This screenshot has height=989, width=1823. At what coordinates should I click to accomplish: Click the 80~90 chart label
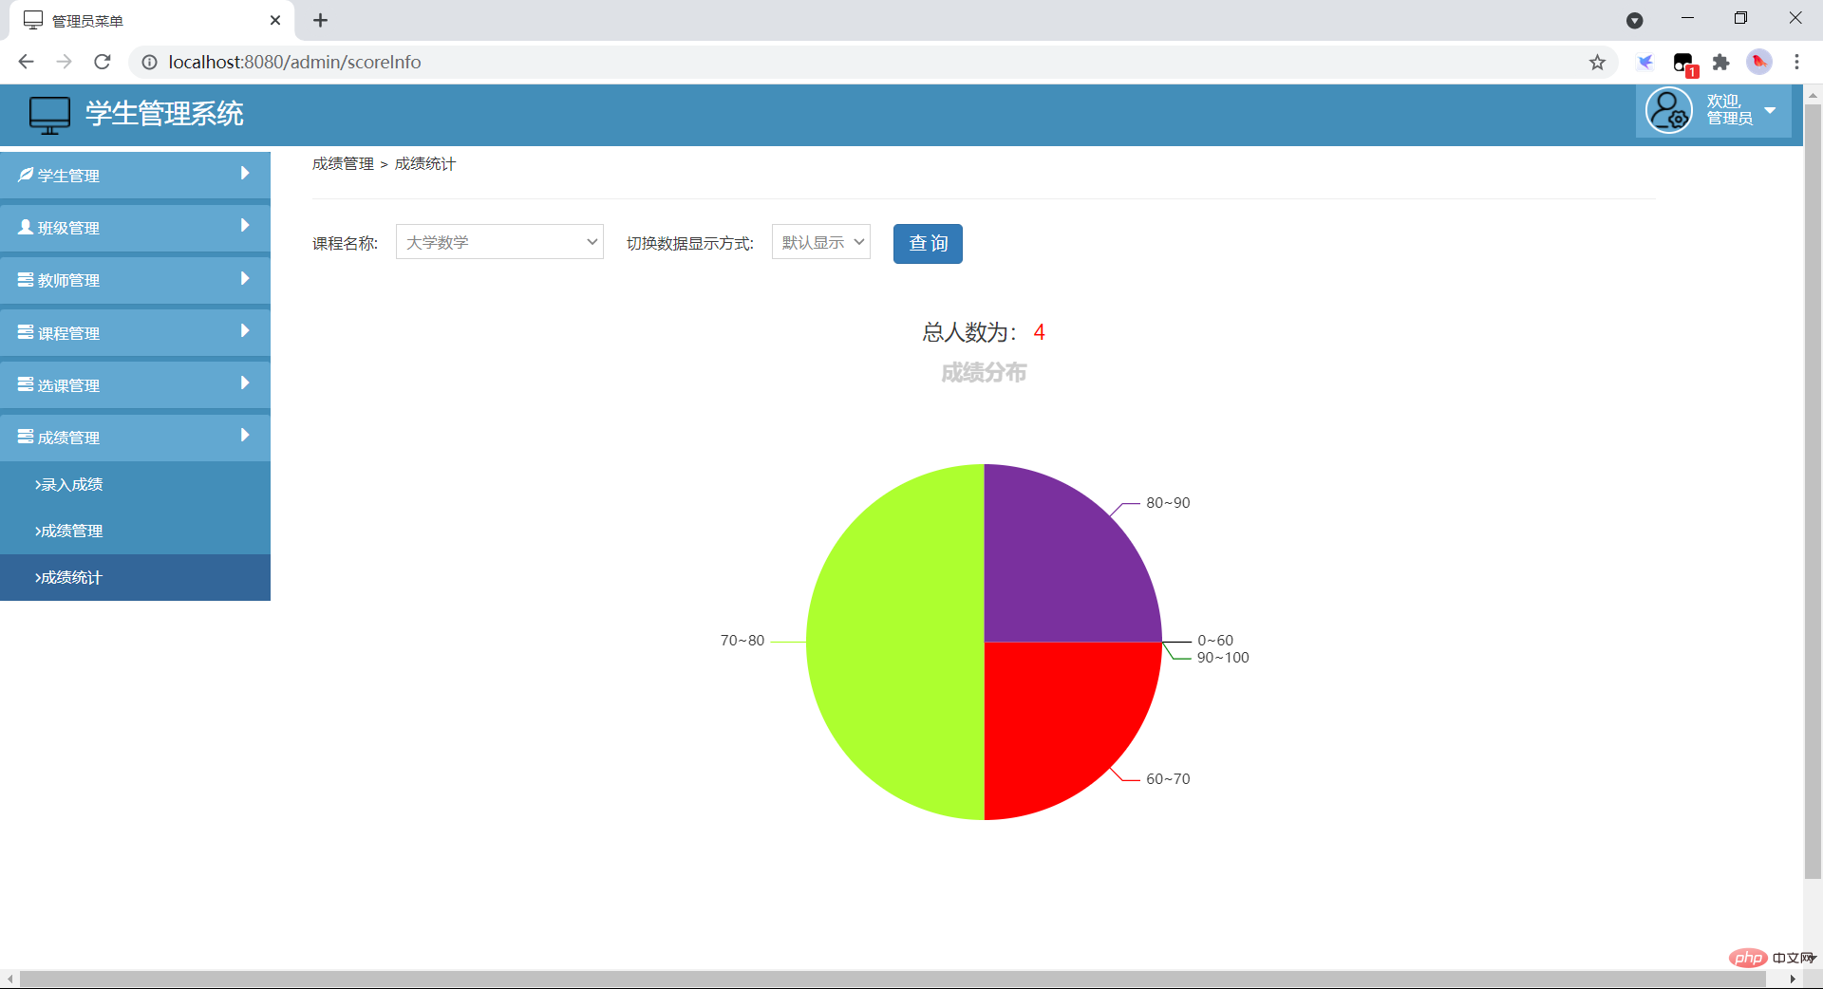click(x=1168, y=503)
